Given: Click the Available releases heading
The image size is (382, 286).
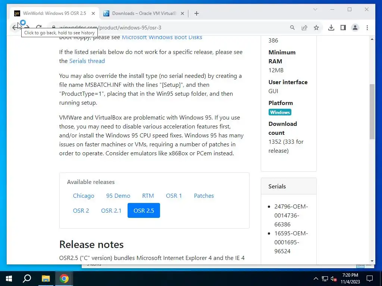Looking at the screenshot, I should click(x=91, y=182).
